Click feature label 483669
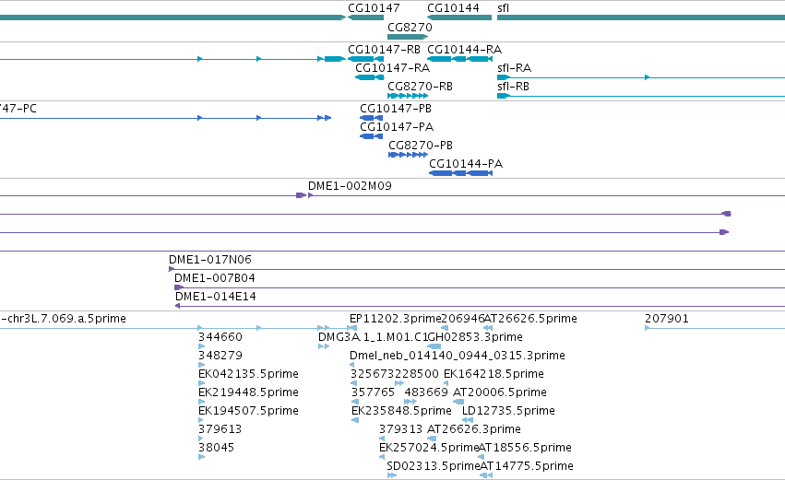 pos(426,392)
